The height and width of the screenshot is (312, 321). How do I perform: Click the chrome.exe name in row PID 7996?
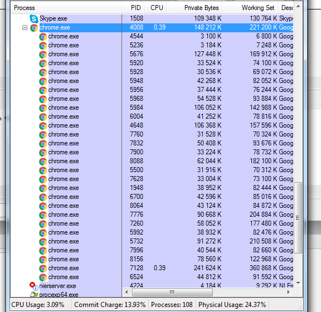pyautogui.click(x=64, y=250)
